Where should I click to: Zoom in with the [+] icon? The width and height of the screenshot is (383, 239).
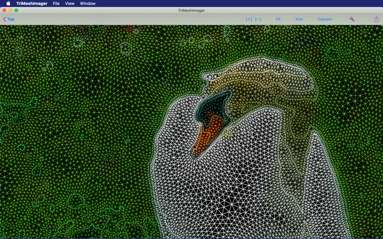(x=249, y=19)
